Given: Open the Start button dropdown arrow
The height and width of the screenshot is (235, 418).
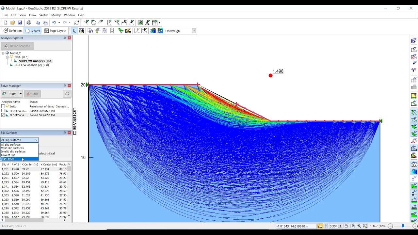Looking at the screenshot, I should click(x=20, y=94).
